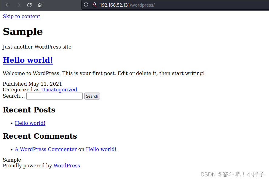Reload the page with the refresh icon

(x=29, y=5)
